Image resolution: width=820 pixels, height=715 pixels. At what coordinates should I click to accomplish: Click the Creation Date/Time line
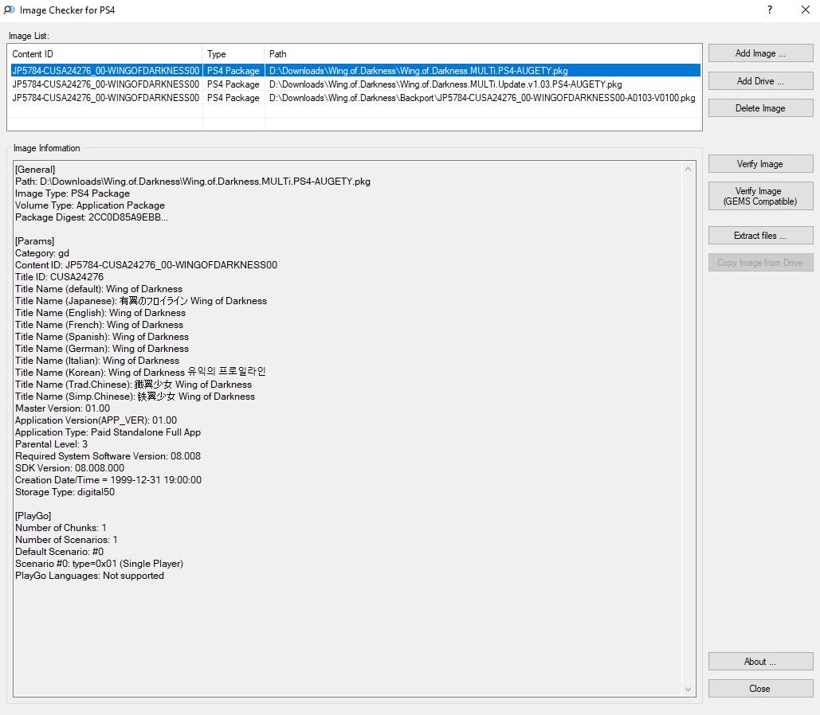[x=108, y=480]
